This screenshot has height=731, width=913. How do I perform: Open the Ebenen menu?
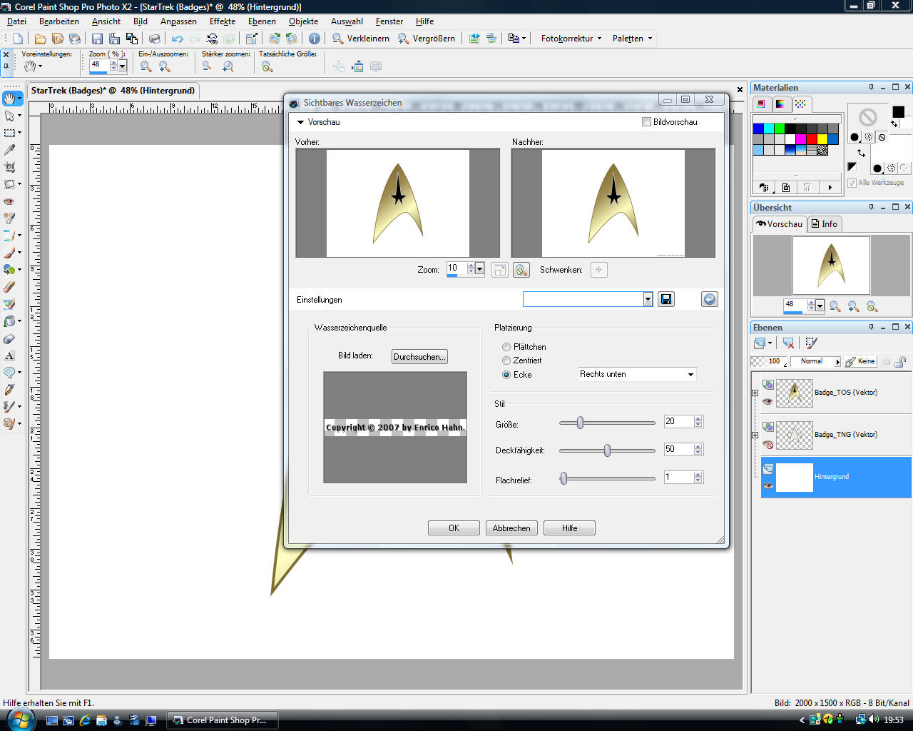pyautogui.click(x=262, y=21)
